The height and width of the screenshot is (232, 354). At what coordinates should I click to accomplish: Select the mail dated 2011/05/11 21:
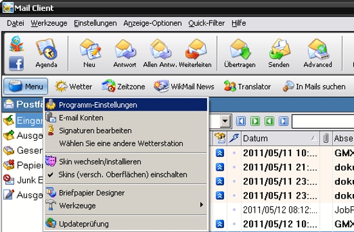[x=280, y=167]
